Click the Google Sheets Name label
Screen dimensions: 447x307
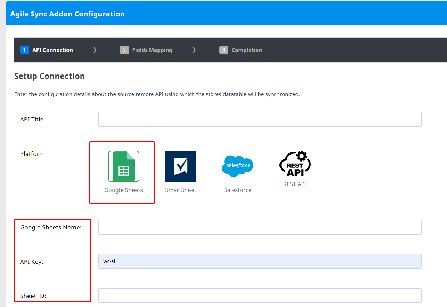51,227
